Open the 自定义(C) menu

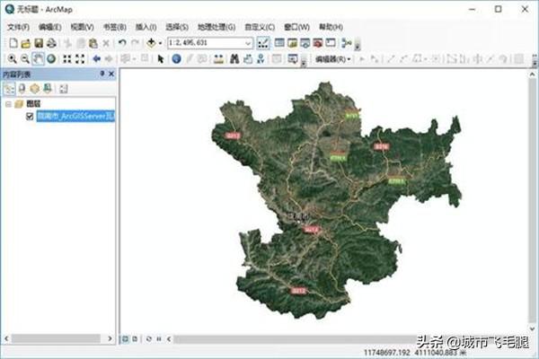pos(260,27)
